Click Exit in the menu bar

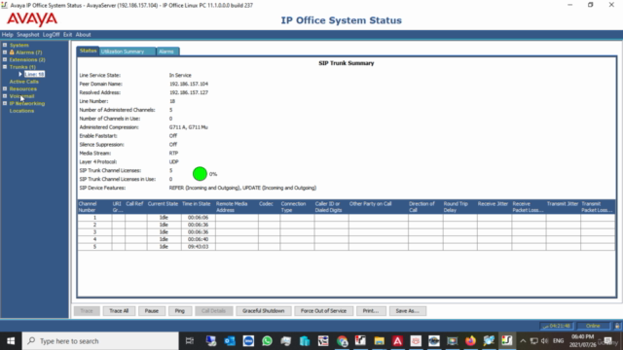click(67, 35)
